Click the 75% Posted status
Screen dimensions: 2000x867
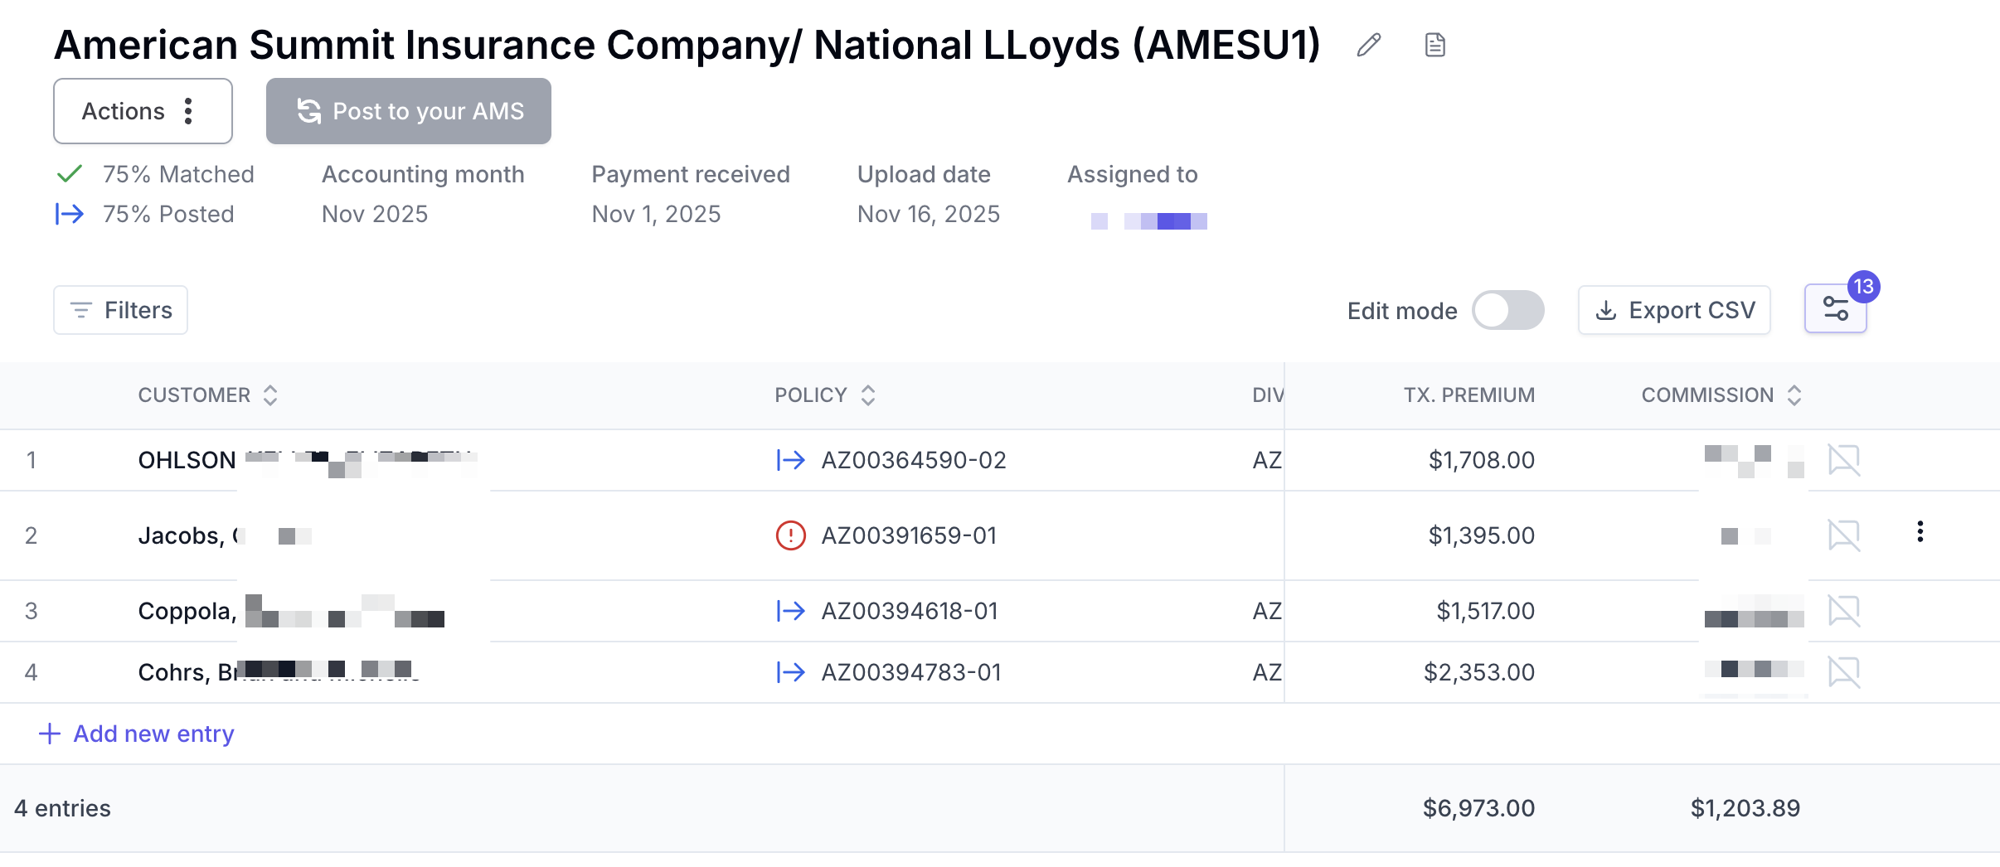click(168, 214)
